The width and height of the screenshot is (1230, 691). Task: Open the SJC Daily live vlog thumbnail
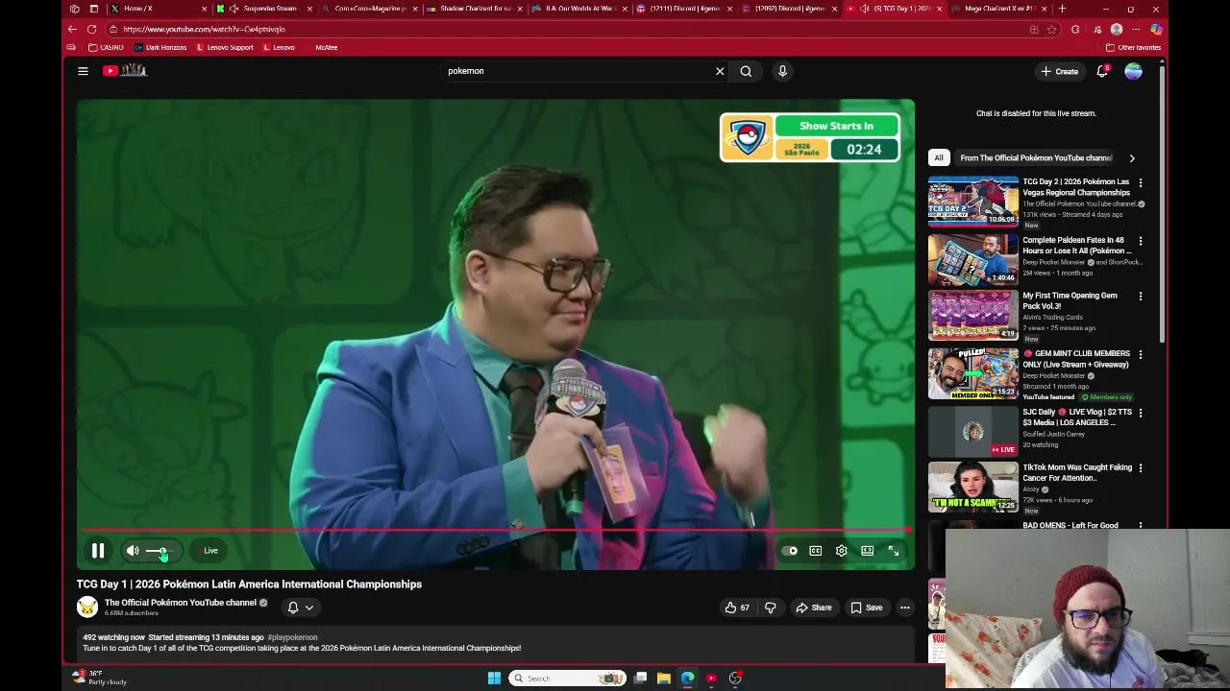coord(972,431)
